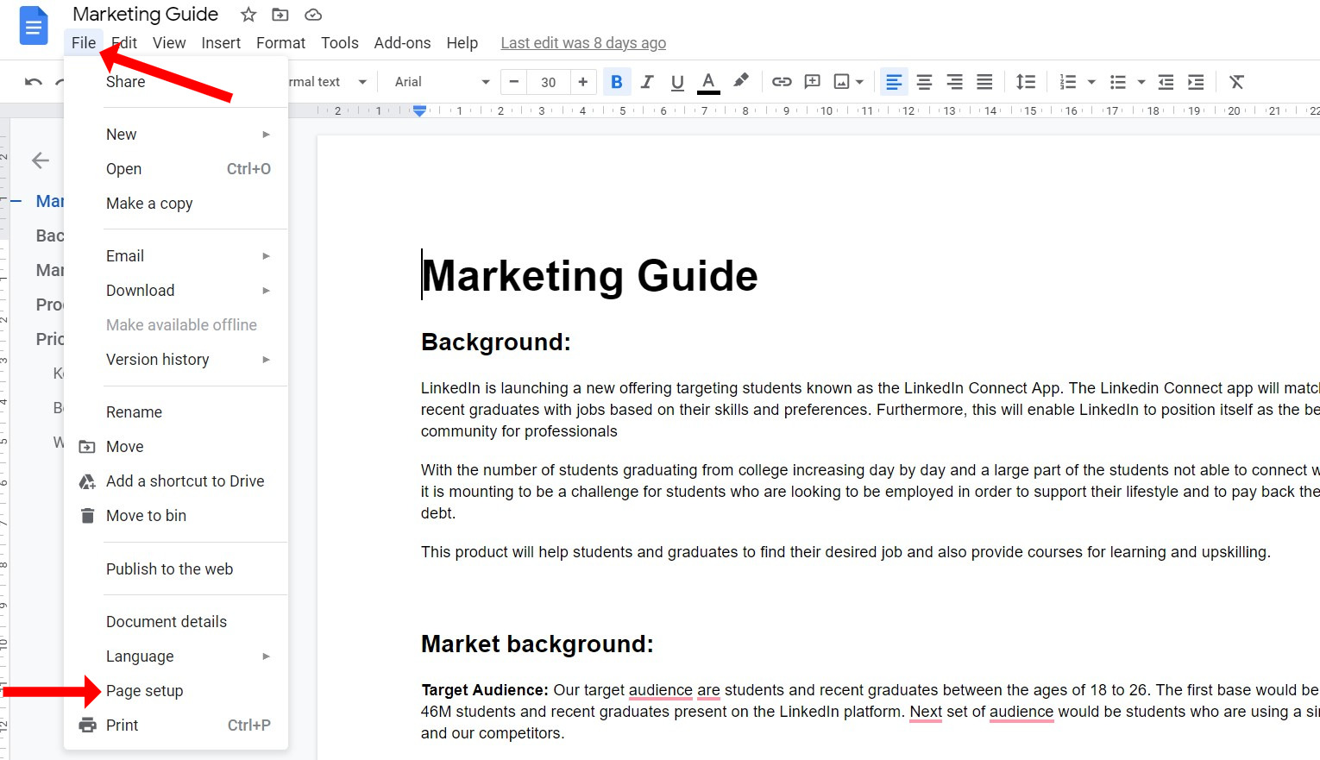The image size is (1320, 760).
Task: Toggle italic text formatting
Action: (x=647, y=82)
